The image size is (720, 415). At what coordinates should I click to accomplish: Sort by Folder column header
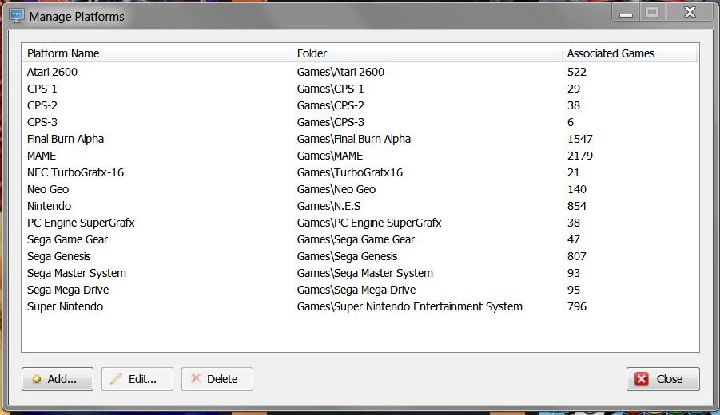pyautogui.click(x=427, y=53)
